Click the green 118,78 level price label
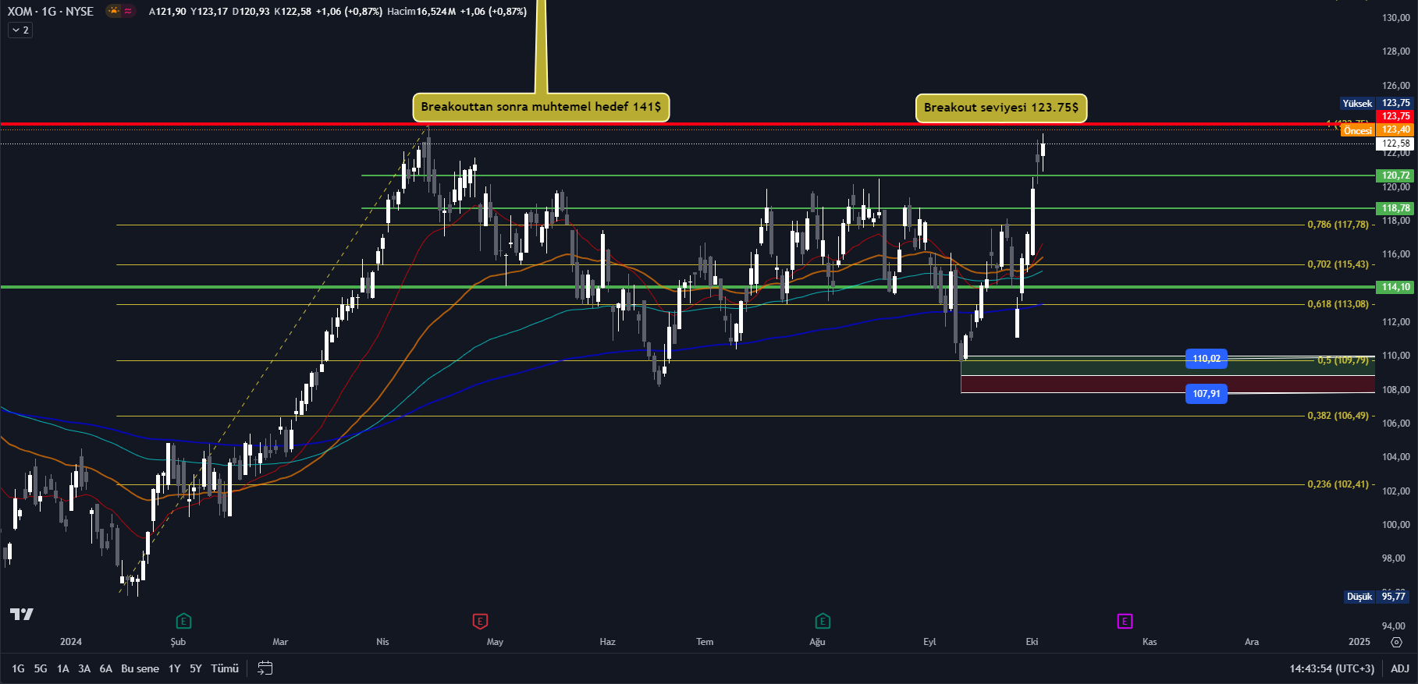The image size is (1418, 684). [x=1396, y=208]
